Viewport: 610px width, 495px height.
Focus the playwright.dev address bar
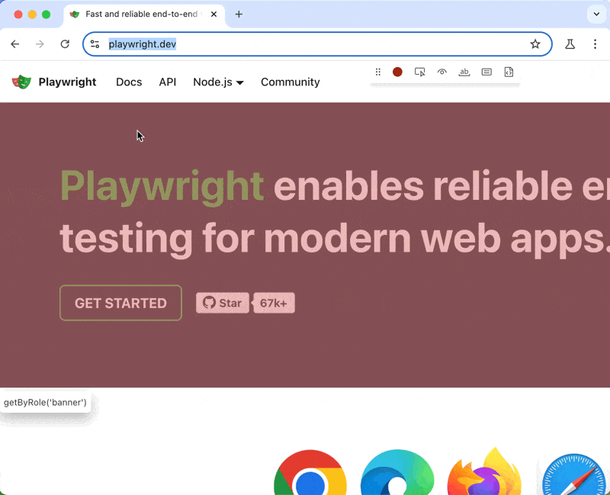317,44
